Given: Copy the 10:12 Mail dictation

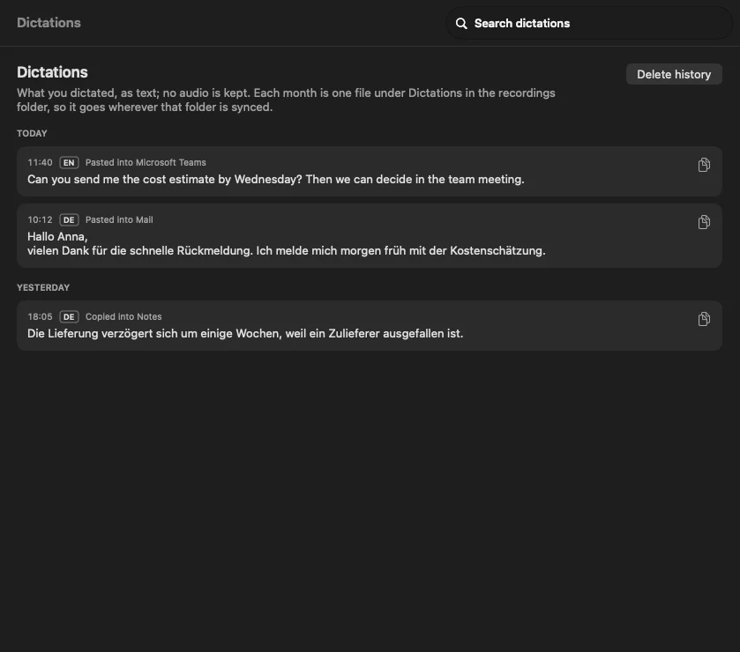Looking at the screenshot, I should coord(704,222).
